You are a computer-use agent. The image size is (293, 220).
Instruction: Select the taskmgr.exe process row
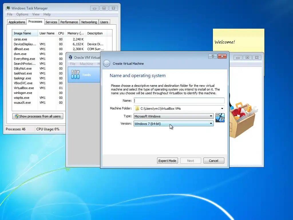tap(39, 78)
